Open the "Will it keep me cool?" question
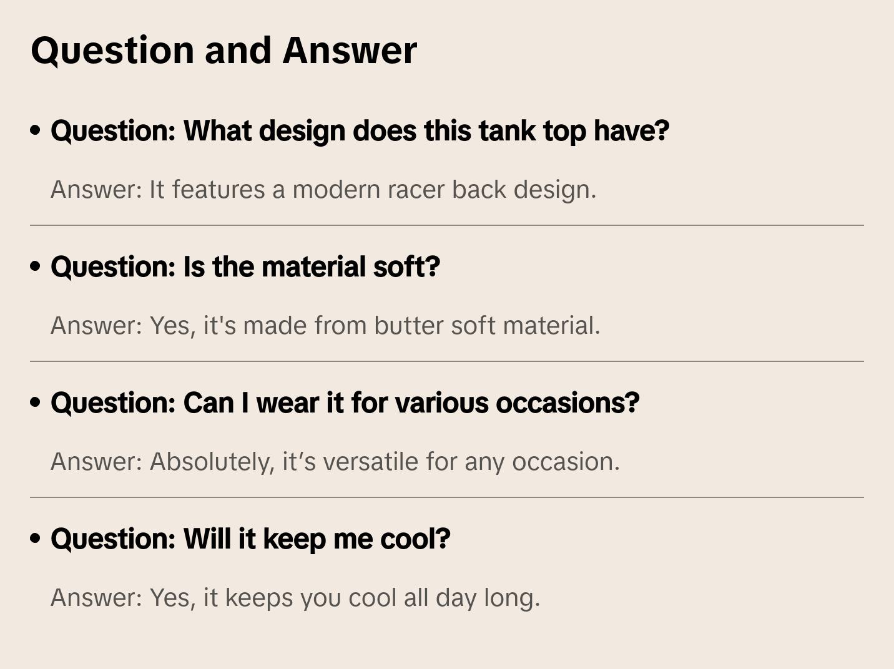Viewport: 894px width, 669px height. point(250,539)
